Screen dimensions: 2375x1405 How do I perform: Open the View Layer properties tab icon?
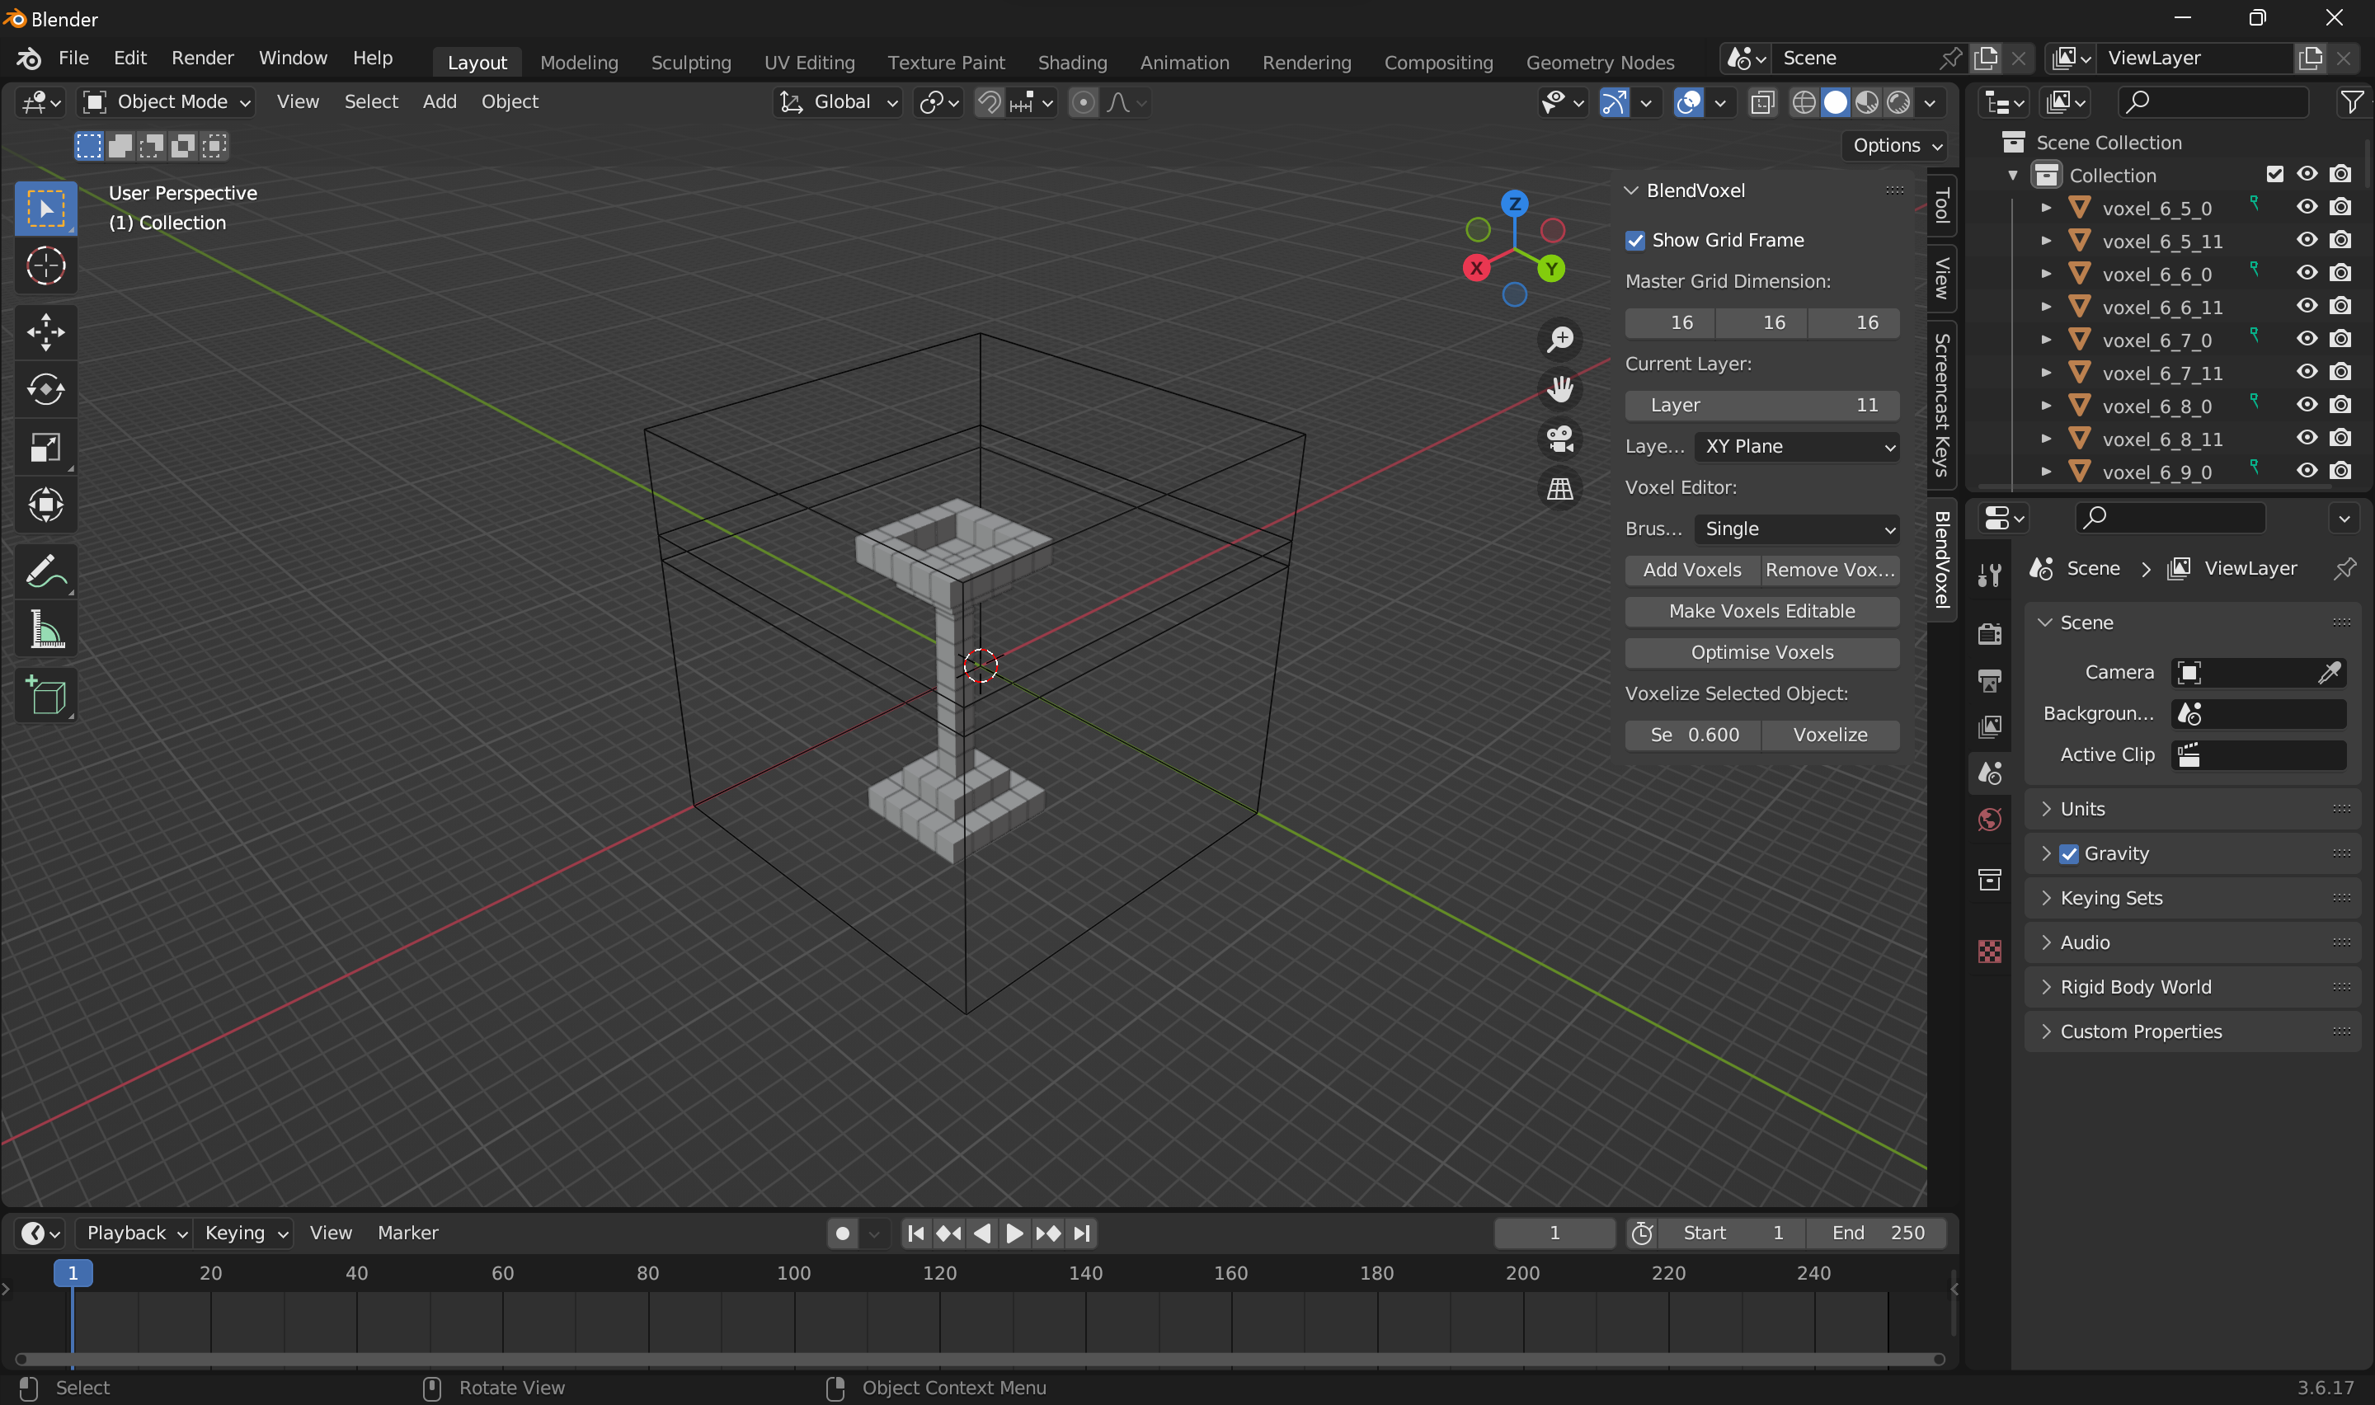(x=1990, y=726)
